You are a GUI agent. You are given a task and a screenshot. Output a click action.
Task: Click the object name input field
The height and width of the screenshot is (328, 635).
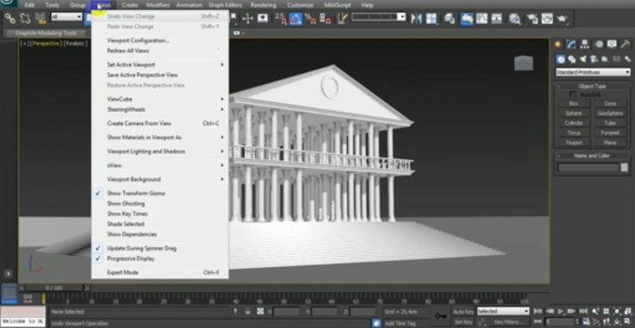pyautogui.click(x=588, y=168)
